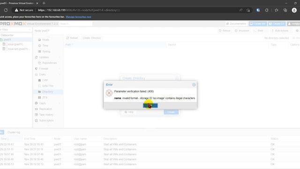Toggle the Firewall section chevron

(x=60, y=69)
